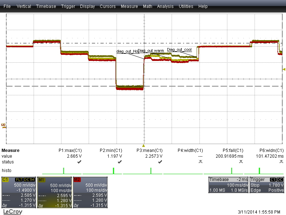The image size is (286, 215).
Task: Select the P4:width(C1) measurement header
Action: pos(190,150)
